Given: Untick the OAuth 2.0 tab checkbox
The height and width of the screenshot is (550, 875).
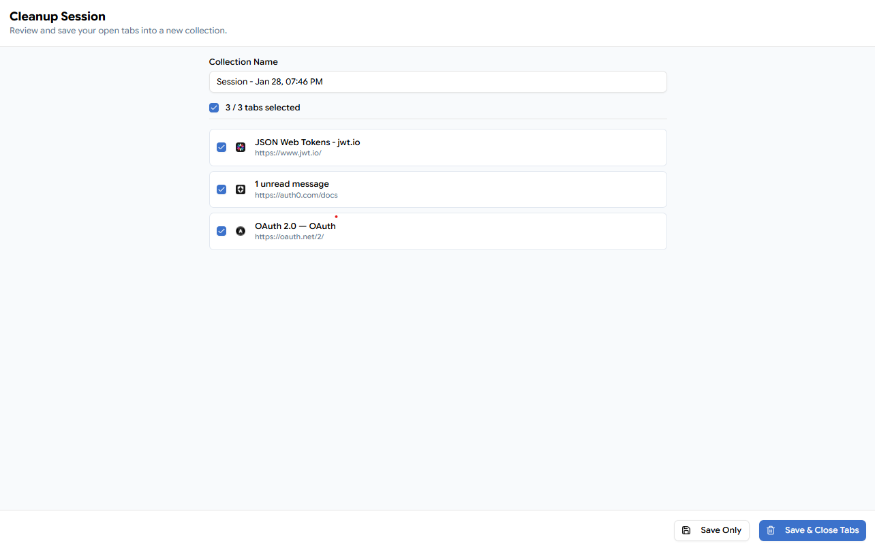Looking at the screenshot, I should [221, 231].
